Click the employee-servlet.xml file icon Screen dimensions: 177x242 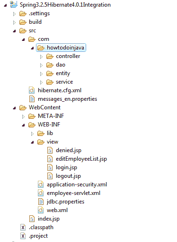point(41,193)
